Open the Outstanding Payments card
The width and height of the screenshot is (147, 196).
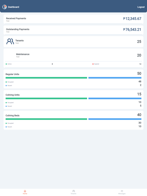73,30
